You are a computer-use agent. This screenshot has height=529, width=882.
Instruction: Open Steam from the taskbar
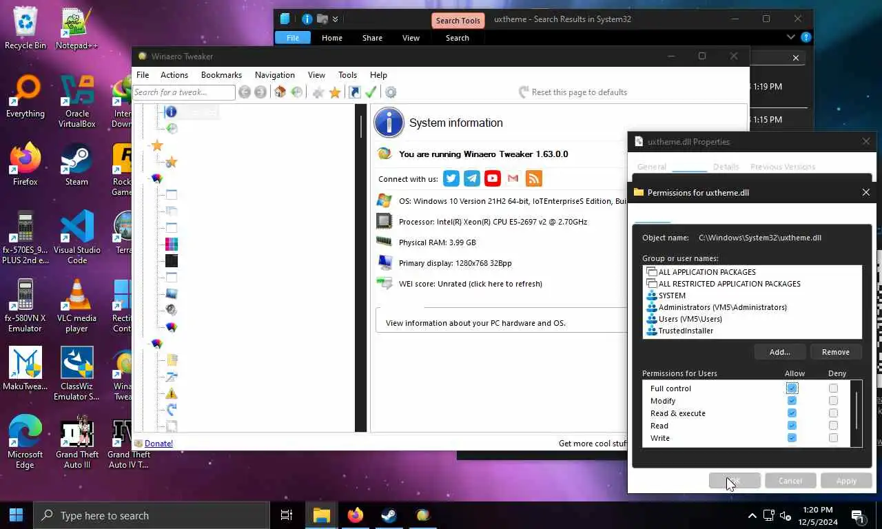click(x=389, y=515)
